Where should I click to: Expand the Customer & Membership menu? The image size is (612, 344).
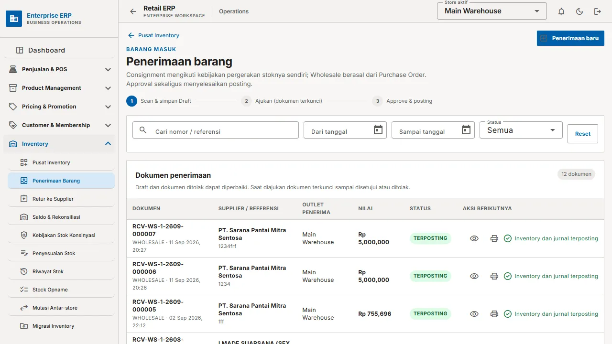point(59,125)
